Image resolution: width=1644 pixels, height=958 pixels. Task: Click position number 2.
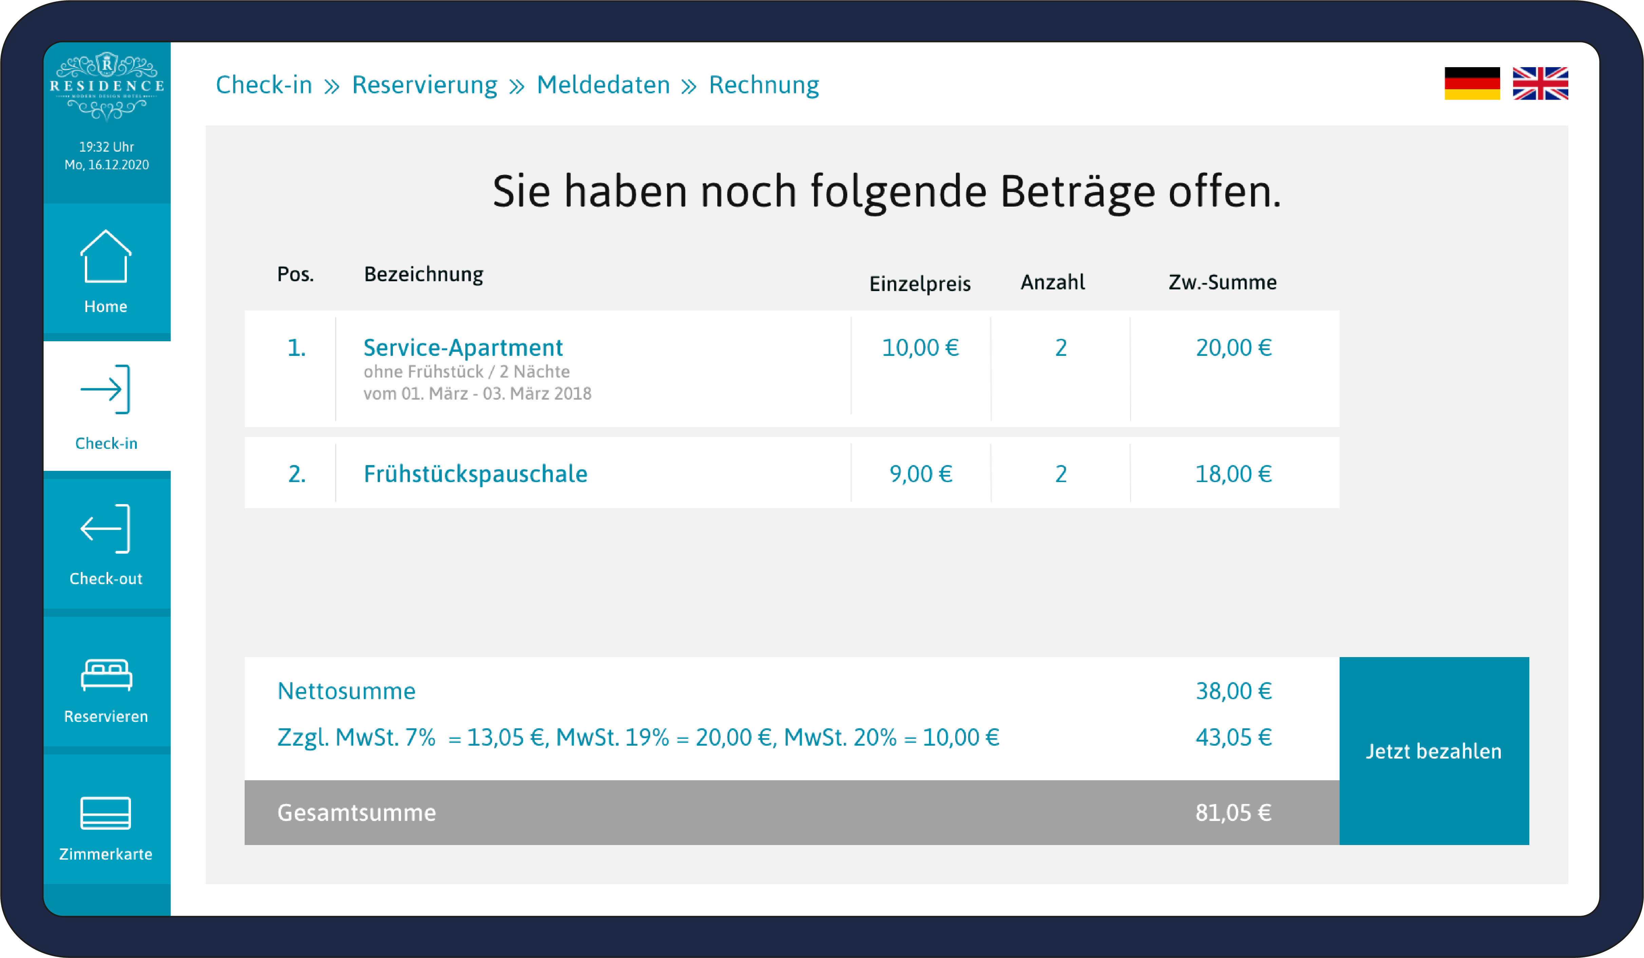[297, 474]
